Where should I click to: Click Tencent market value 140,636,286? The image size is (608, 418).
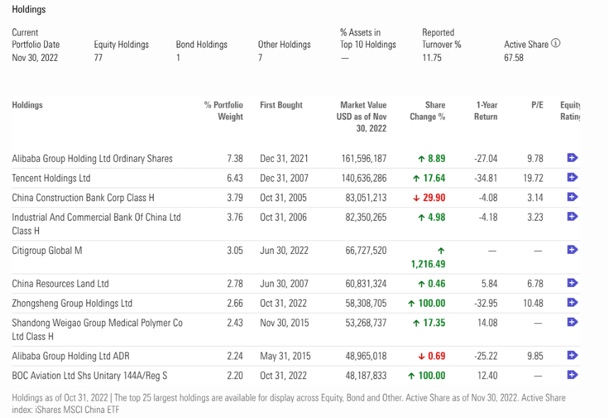tap(364, 178)
